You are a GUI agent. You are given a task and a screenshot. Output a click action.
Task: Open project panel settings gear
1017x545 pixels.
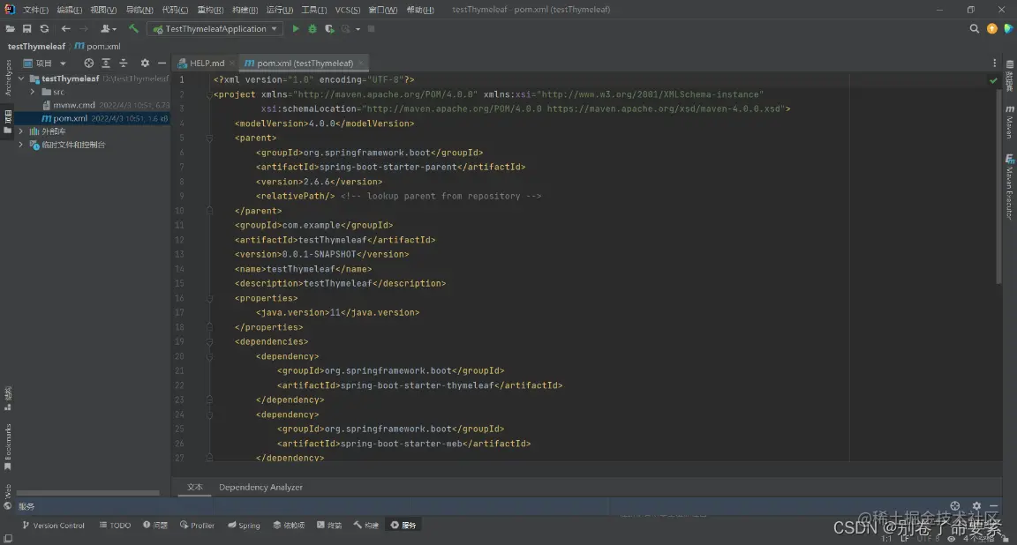145,63
